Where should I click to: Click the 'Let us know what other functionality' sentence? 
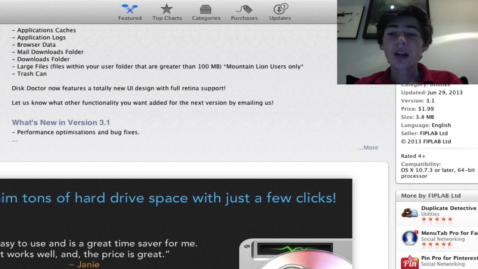[x=143, y=103]
